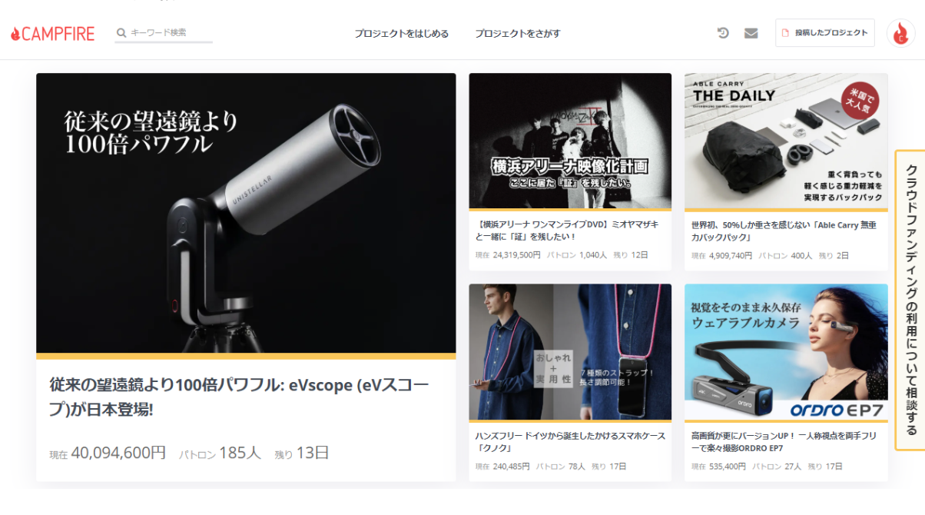Click the 78人 patron count
925x515 pixels.
576,467
